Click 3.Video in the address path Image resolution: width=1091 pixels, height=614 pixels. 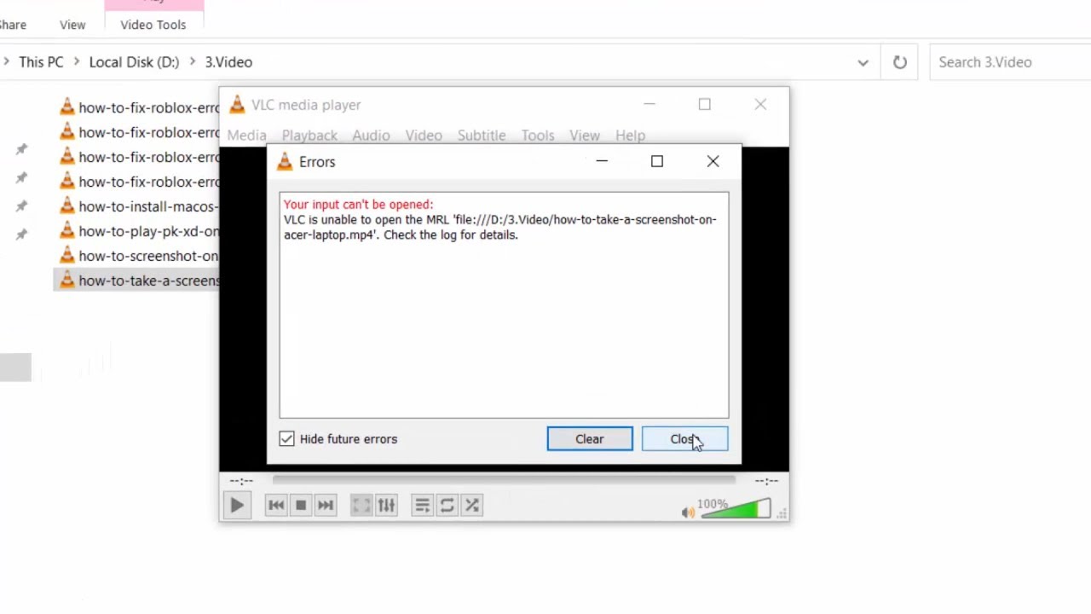(228, 62)
